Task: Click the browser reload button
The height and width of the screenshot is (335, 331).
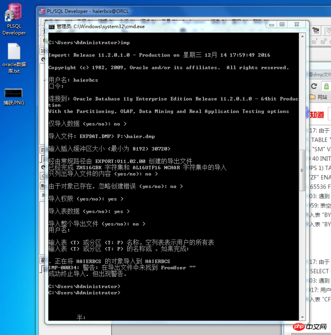Action: click(314, 86)
